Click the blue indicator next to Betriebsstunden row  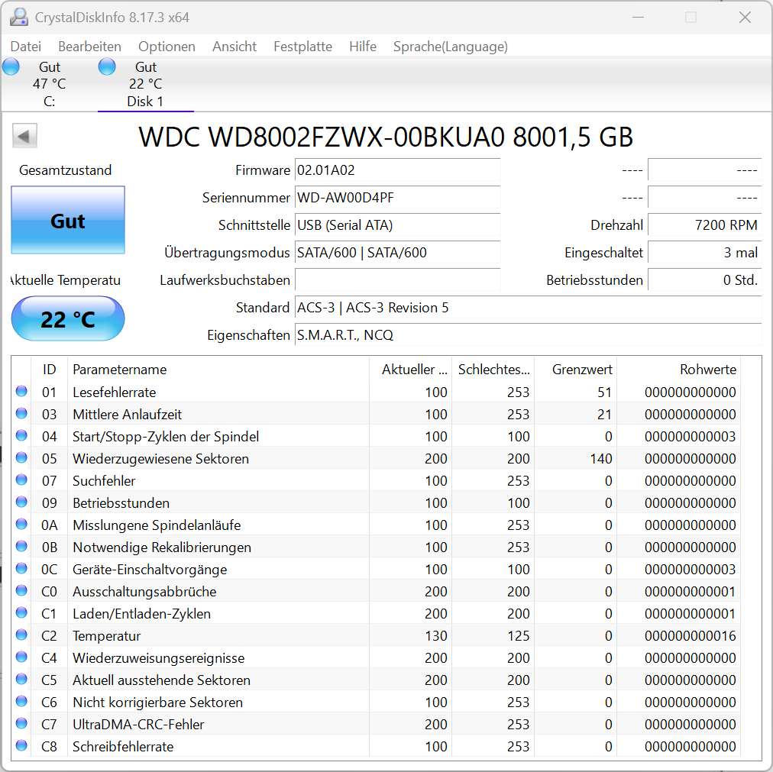click(x=22, y=502)
